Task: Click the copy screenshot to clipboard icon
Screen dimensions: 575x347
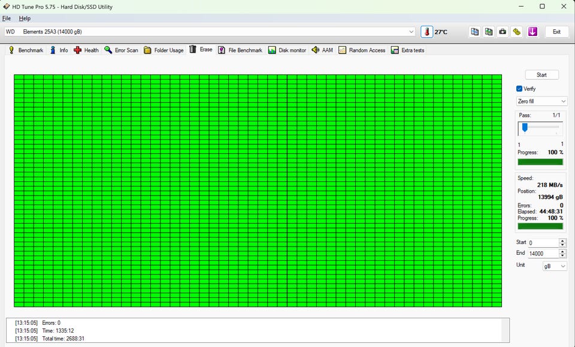Action: click(x=489, y=32)
